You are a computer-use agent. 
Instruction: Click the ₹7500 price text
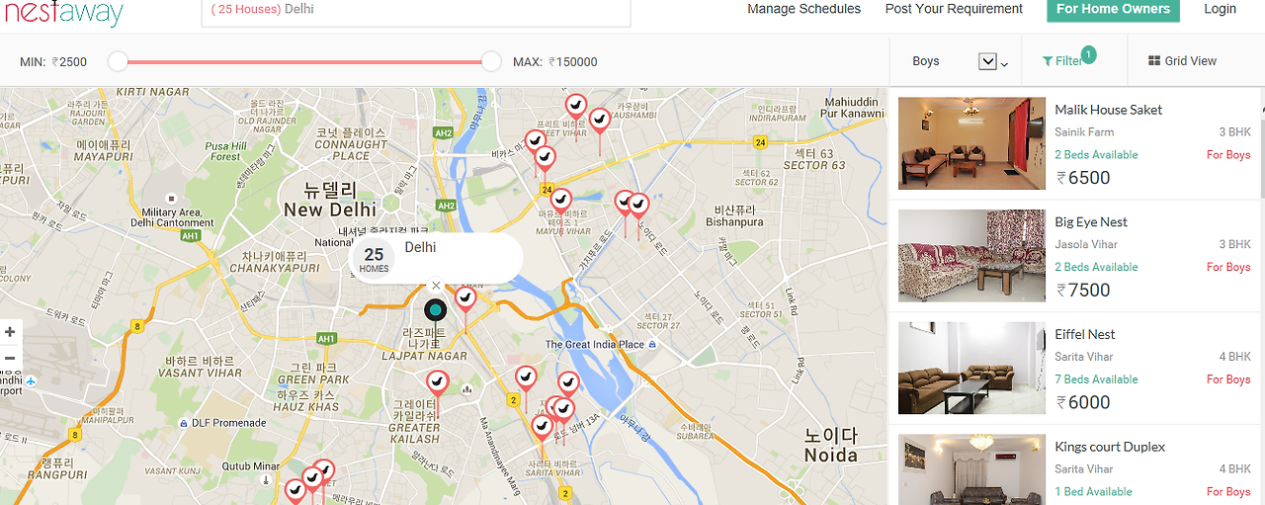pyautogui.click(x=1083, y=291)
